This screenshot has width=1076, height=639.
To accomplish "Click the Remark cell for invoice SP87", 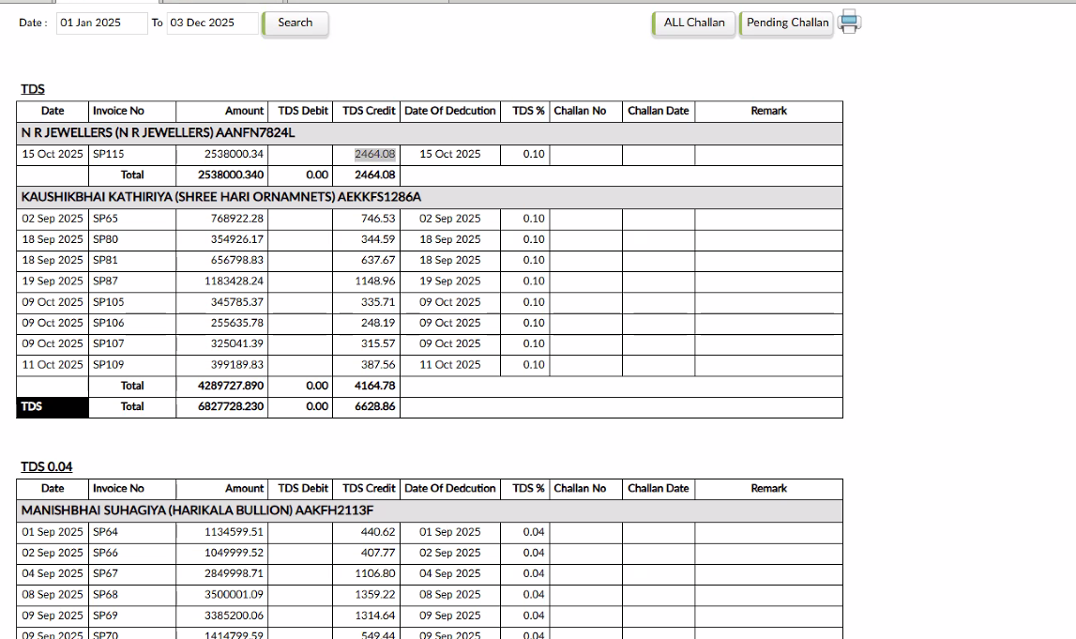I will point(767,281).
